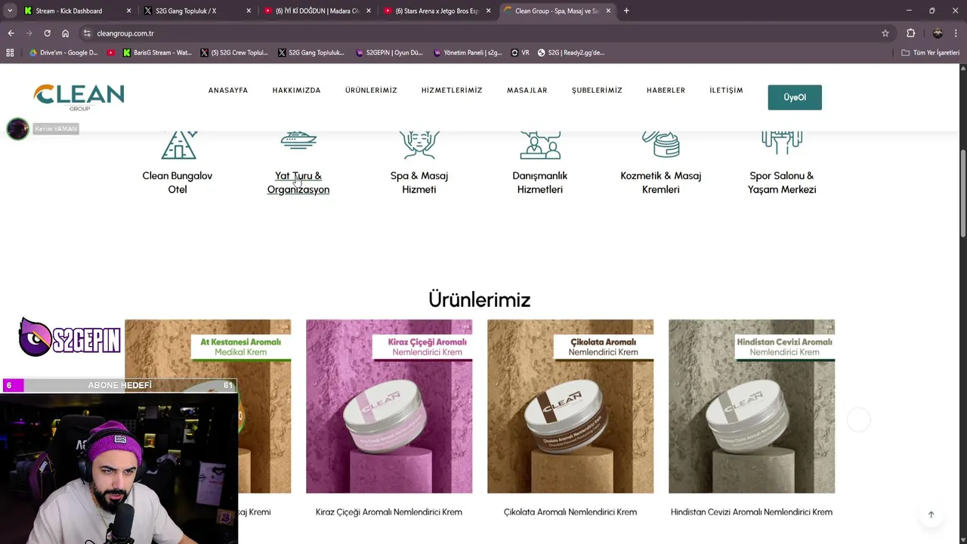The width and height of the screenshot is (967, 544).
Task: Click the ÜyeOl button
Action: pyautogui.click(x=795, y=97)
